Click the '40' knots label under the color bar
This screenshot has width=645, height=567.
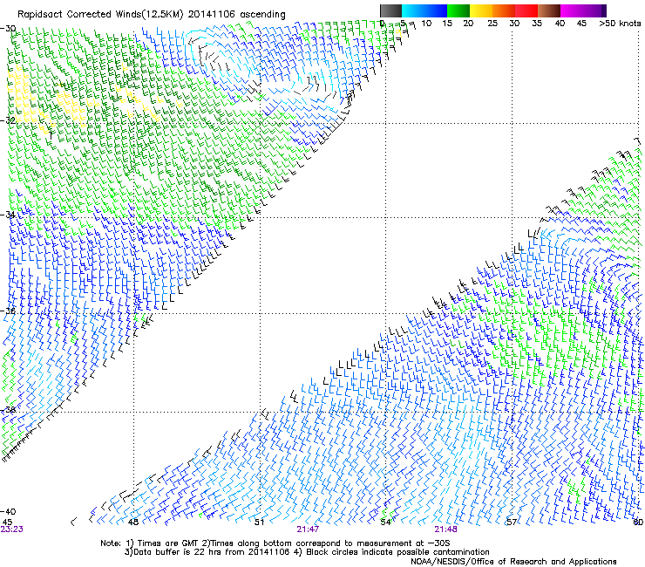click(x=560, y=24)
